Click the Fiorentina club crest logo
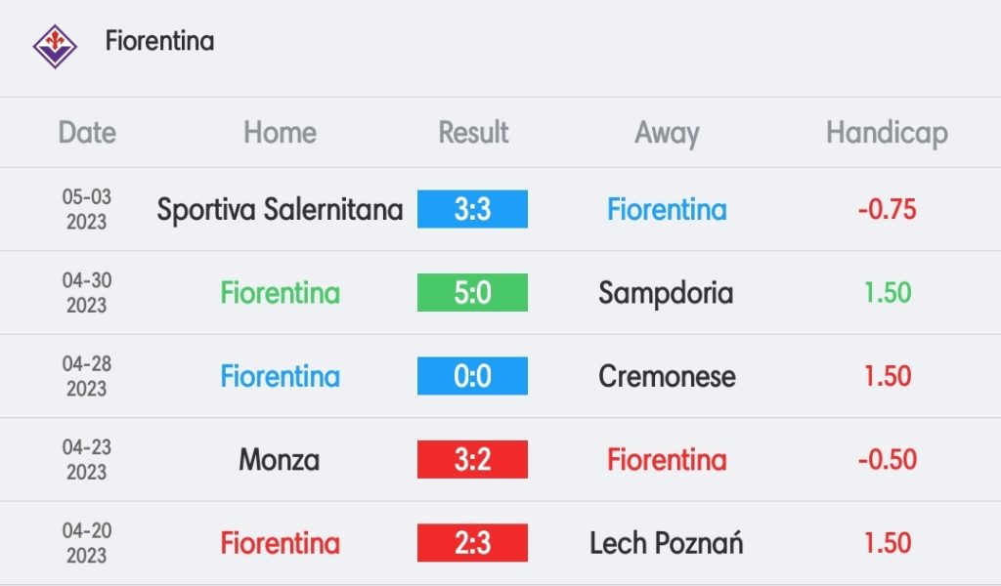 [x=55, y=47]
